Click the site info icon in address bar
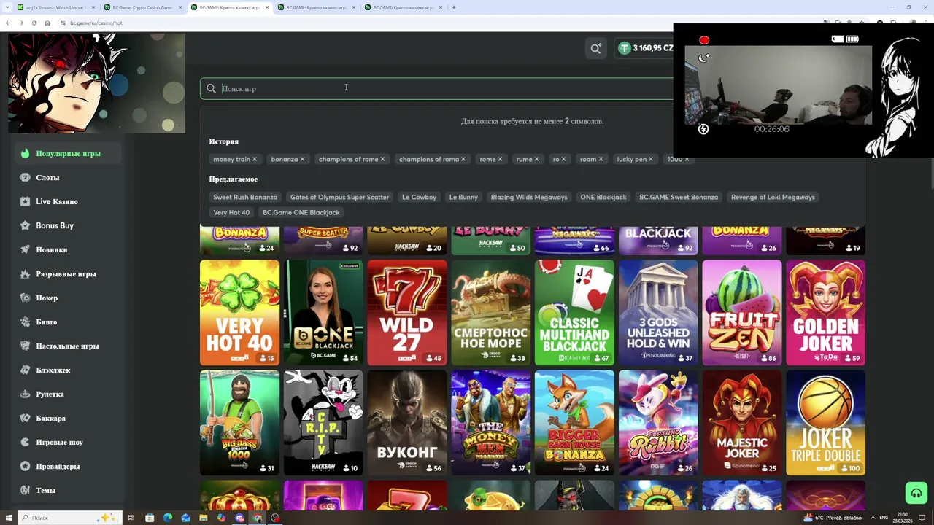 pos(63,23)
